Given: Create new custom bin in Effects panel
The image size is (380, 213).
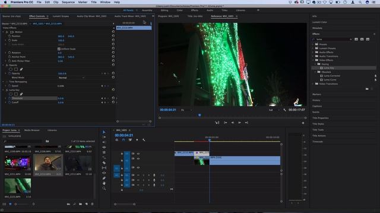Looking at the screenshot, I should tap(367, 89).
